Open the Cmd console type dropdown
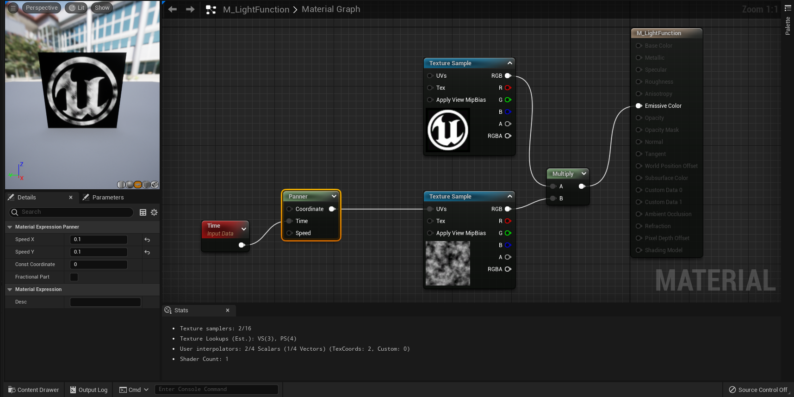Image resolution: width=794 pixels, height=397 pixels. 134,390
